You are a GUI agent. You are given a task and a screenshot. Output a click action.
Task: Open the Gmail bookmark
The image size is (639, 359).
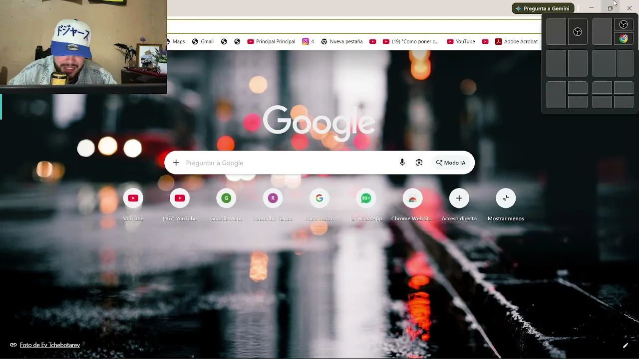[203, 41]
